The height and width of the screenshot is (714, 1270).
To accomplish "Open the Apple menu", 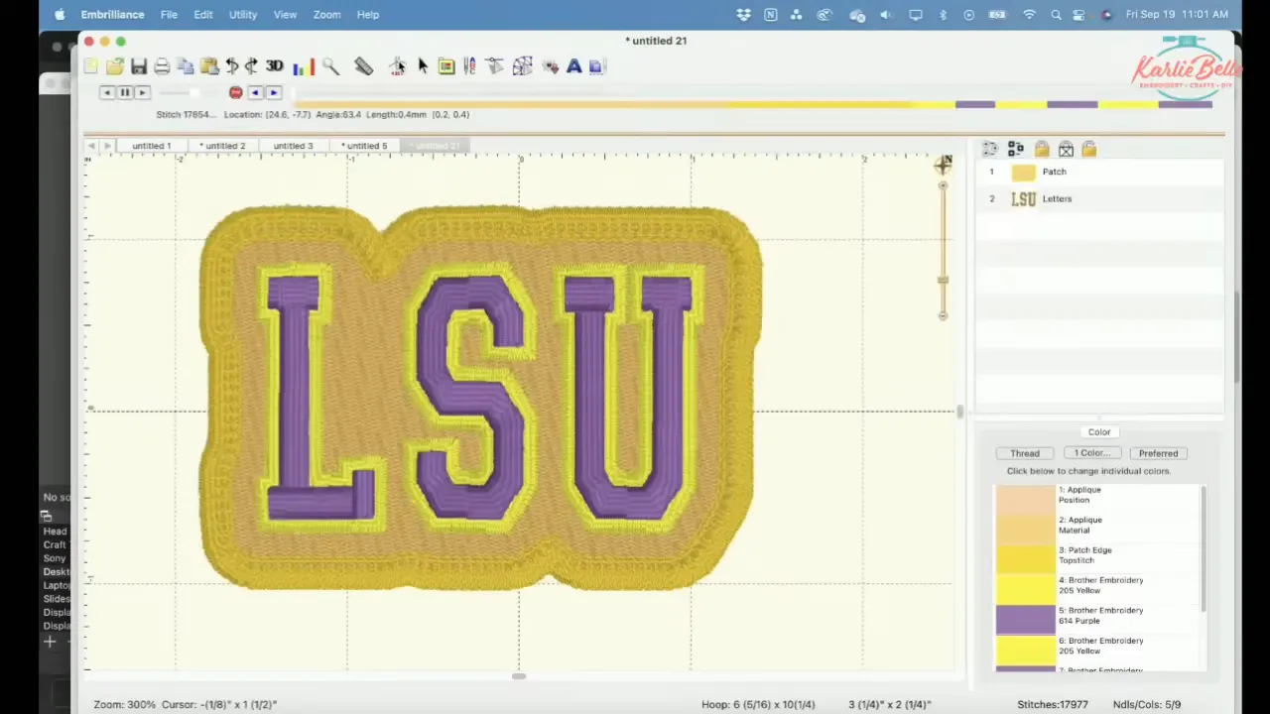I will coord(60,14).
